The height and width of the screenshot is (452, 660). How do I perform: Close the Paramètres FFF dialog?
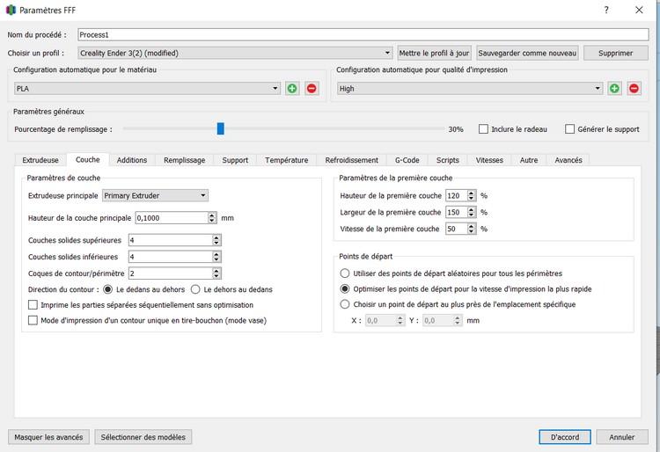click(x=639, y=10)
